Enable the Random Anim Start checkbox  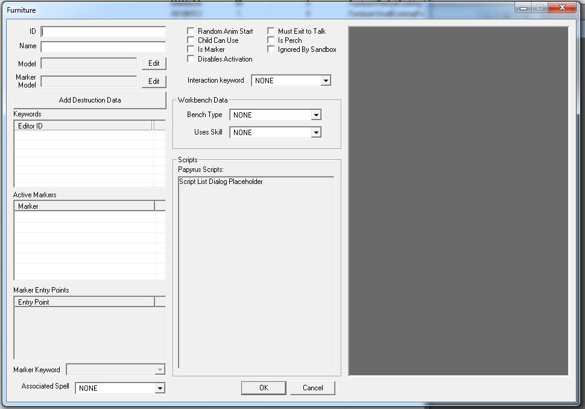(191, 31)
